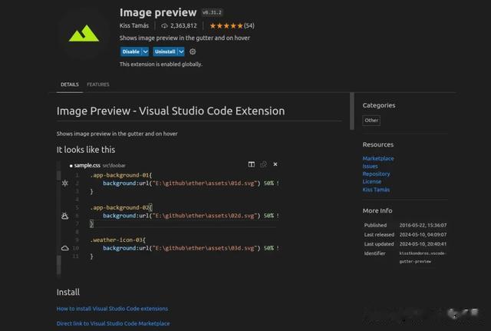Click the identifier kisstkondoros.vscode-gutter-preview
Screen dimensions: 491x331
coord(423,257)
